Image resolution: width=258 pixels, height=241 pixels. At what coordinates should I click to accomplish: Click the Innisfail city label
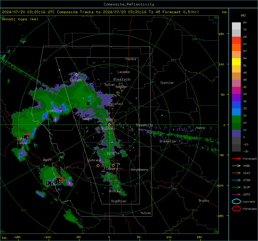(116, 104)
